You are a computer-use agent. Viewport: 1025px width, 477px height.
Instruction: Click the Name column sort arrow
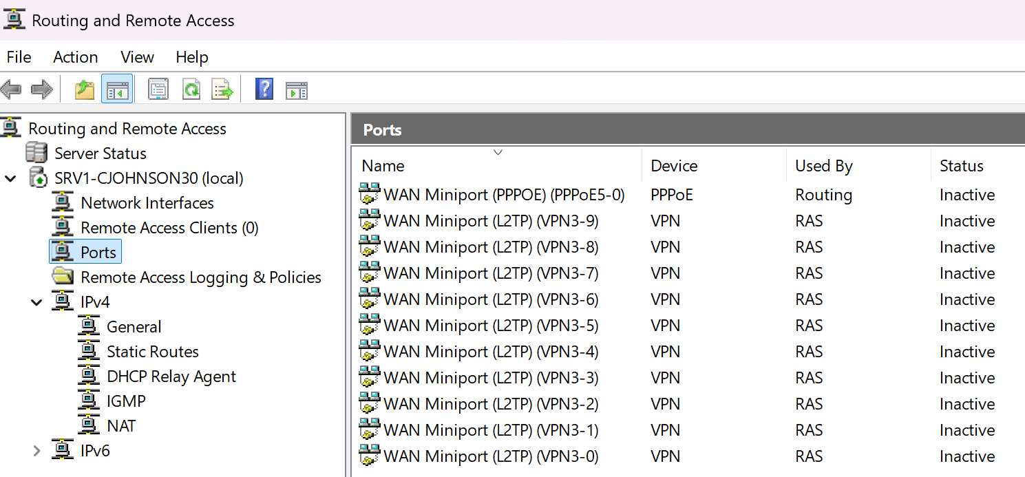tap(498, 152)
